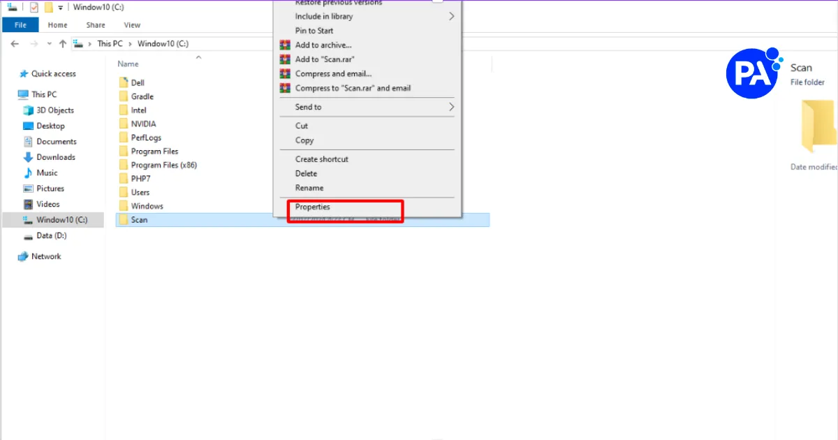
Task: Select Copy from the context menu
Action: [367, 140]
